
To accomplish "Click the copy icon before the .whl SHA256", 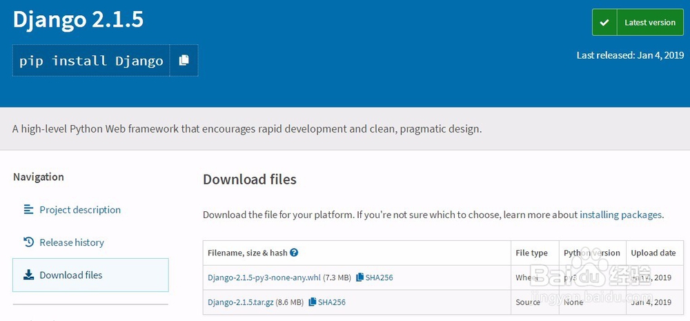I will 359,278.
